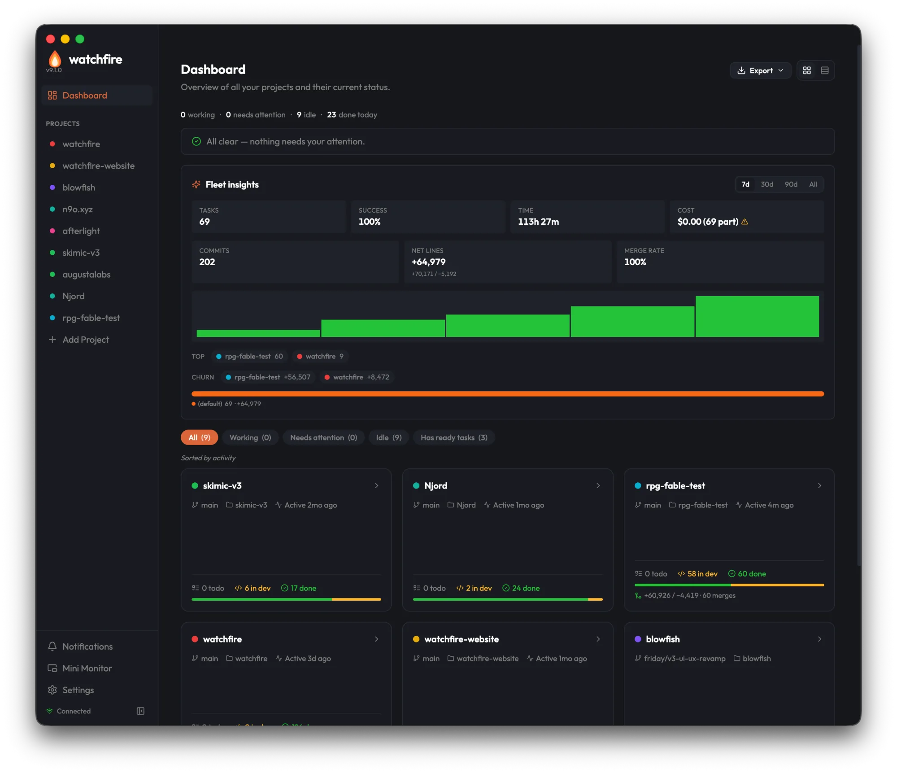The height and width of the screenshot is (773, 897).
Task: Collapse the sidebar with the panel icon
Action: (140, 711)
